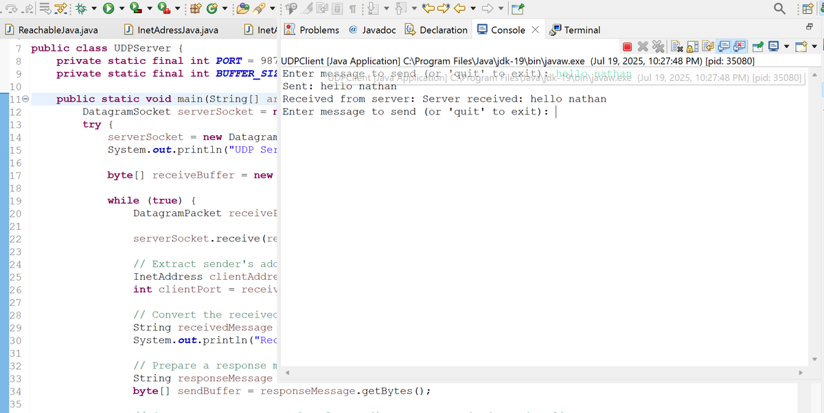Toggle Show Whitespace Characters paragraph icon
This screenshot has height=413, width=824.
click(352, 8)
